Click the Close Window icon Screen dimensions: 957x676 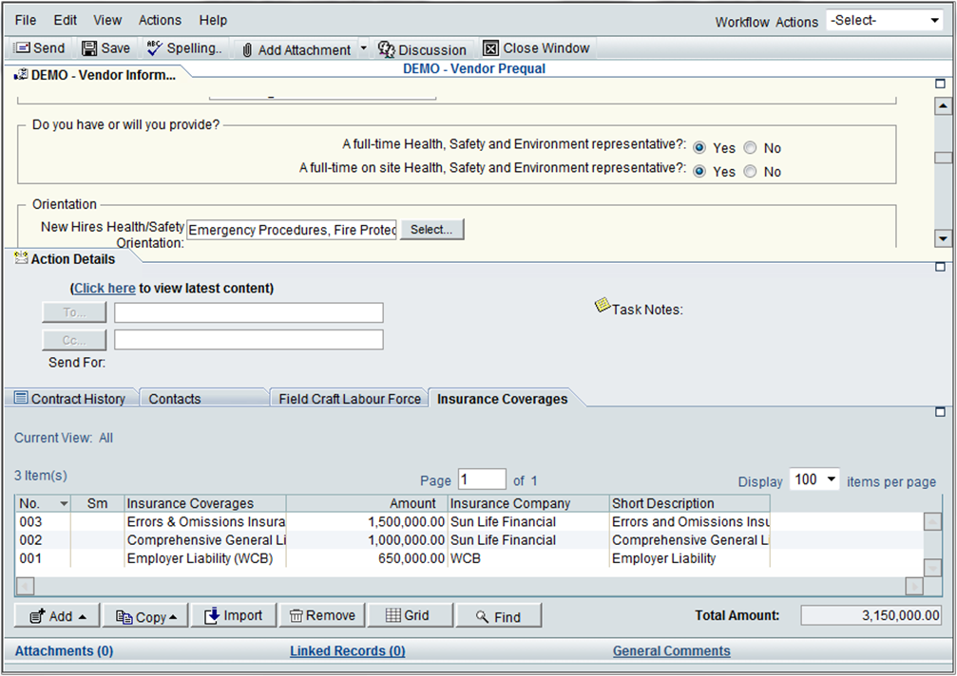[x=490, y=48]
